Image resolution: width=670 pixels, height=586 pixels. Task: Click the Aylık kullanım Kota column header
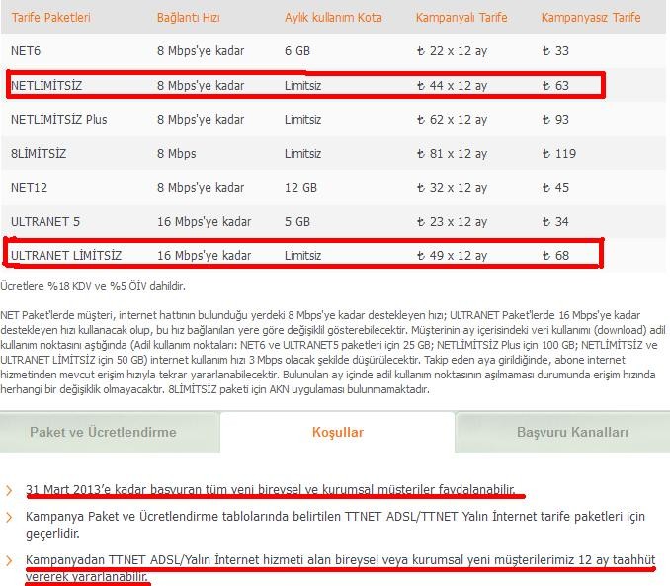(x=333, y=18)
